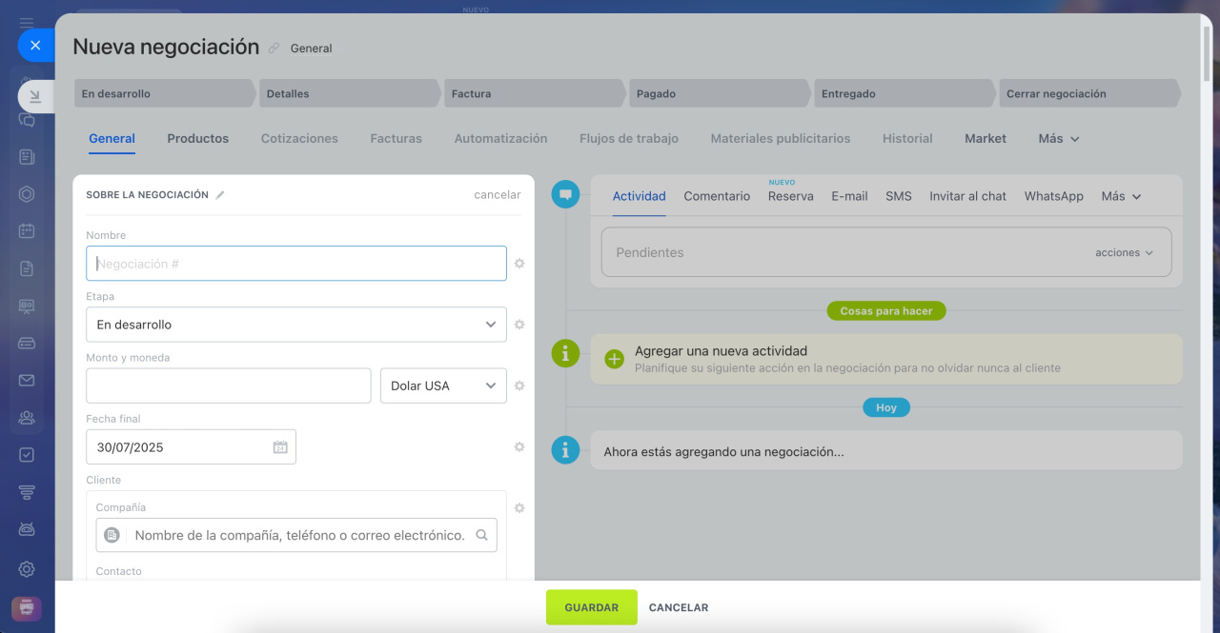This screenshot has width=1220, height=633.
Task: Open the hamburger menu at top left
Action: pos(27,23)
